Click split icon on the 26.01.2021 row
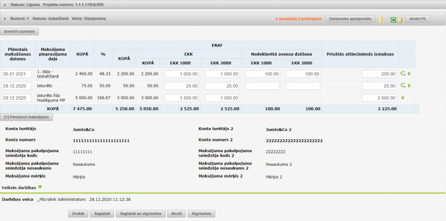Screen dimensions: 446x221 (x=403, y=74)
